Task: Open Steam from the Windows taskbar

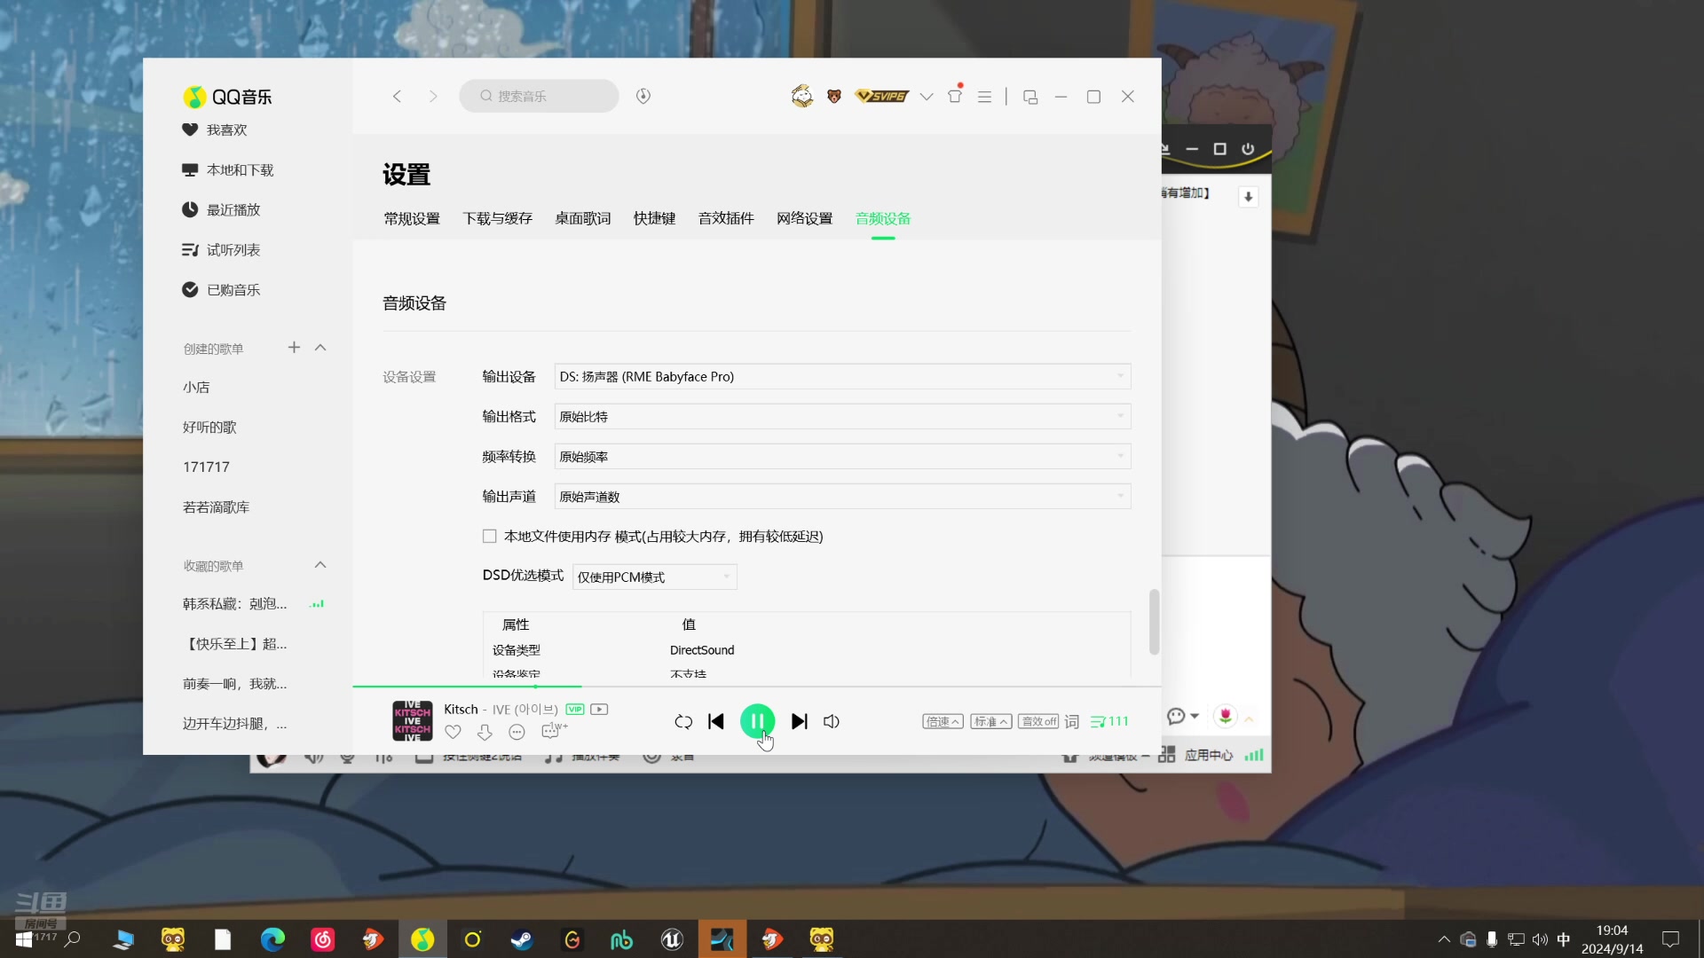Action: pyautogui.click(x=522, y=939)
